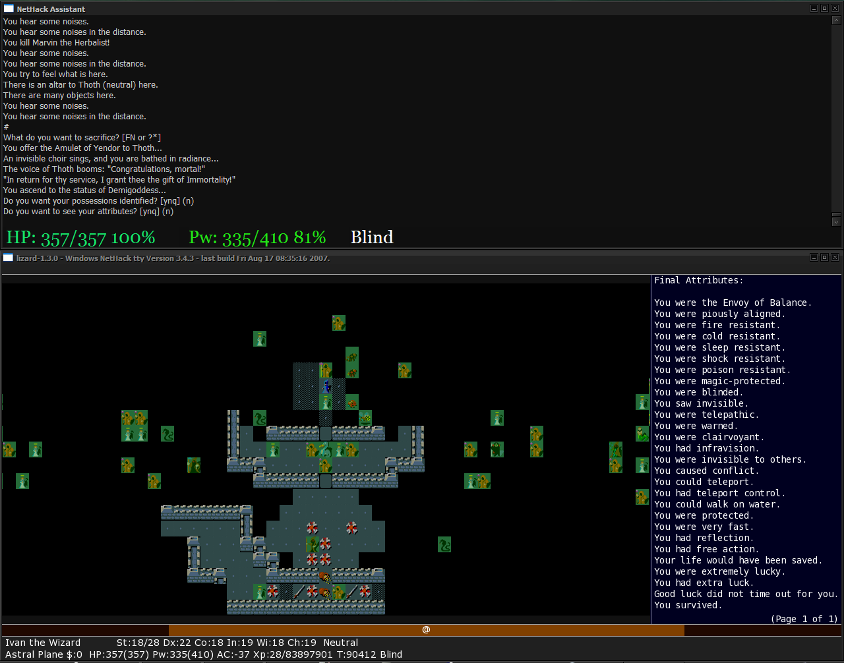Click the 'St:18/28' strength stat
Image resolution: width=844 pixels, height=663 pixels.
137,643
